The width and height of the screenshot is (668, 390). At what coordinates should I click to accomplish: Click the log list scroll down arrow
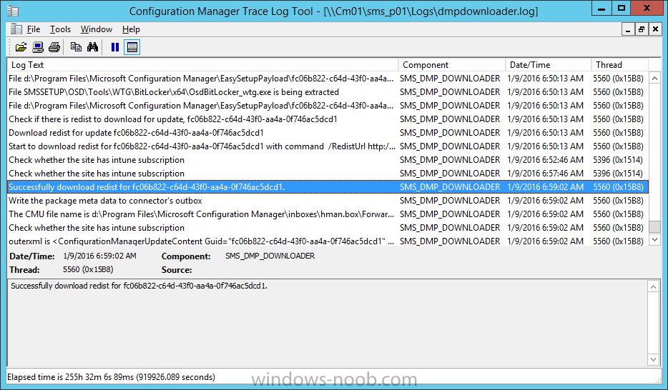[655, 239]
